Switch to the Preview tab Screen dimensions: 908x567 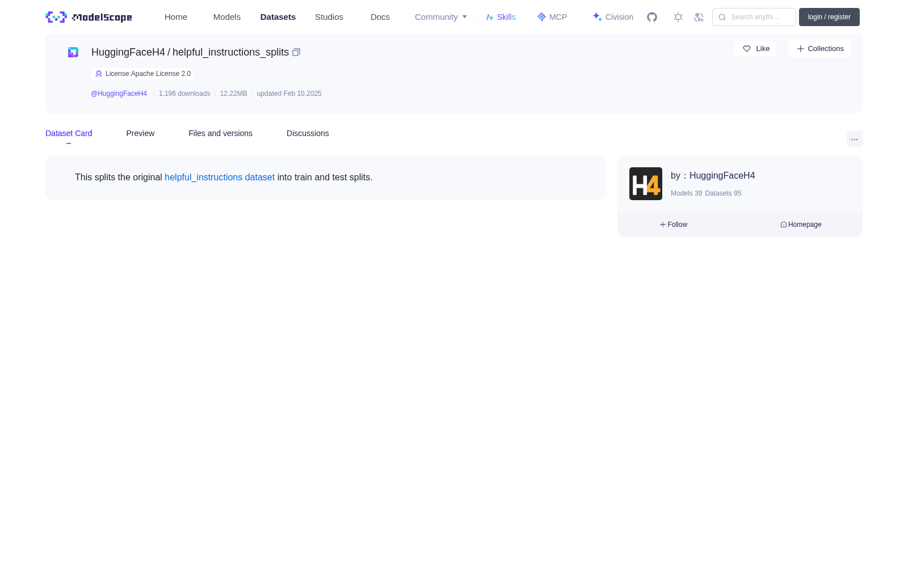140,133
